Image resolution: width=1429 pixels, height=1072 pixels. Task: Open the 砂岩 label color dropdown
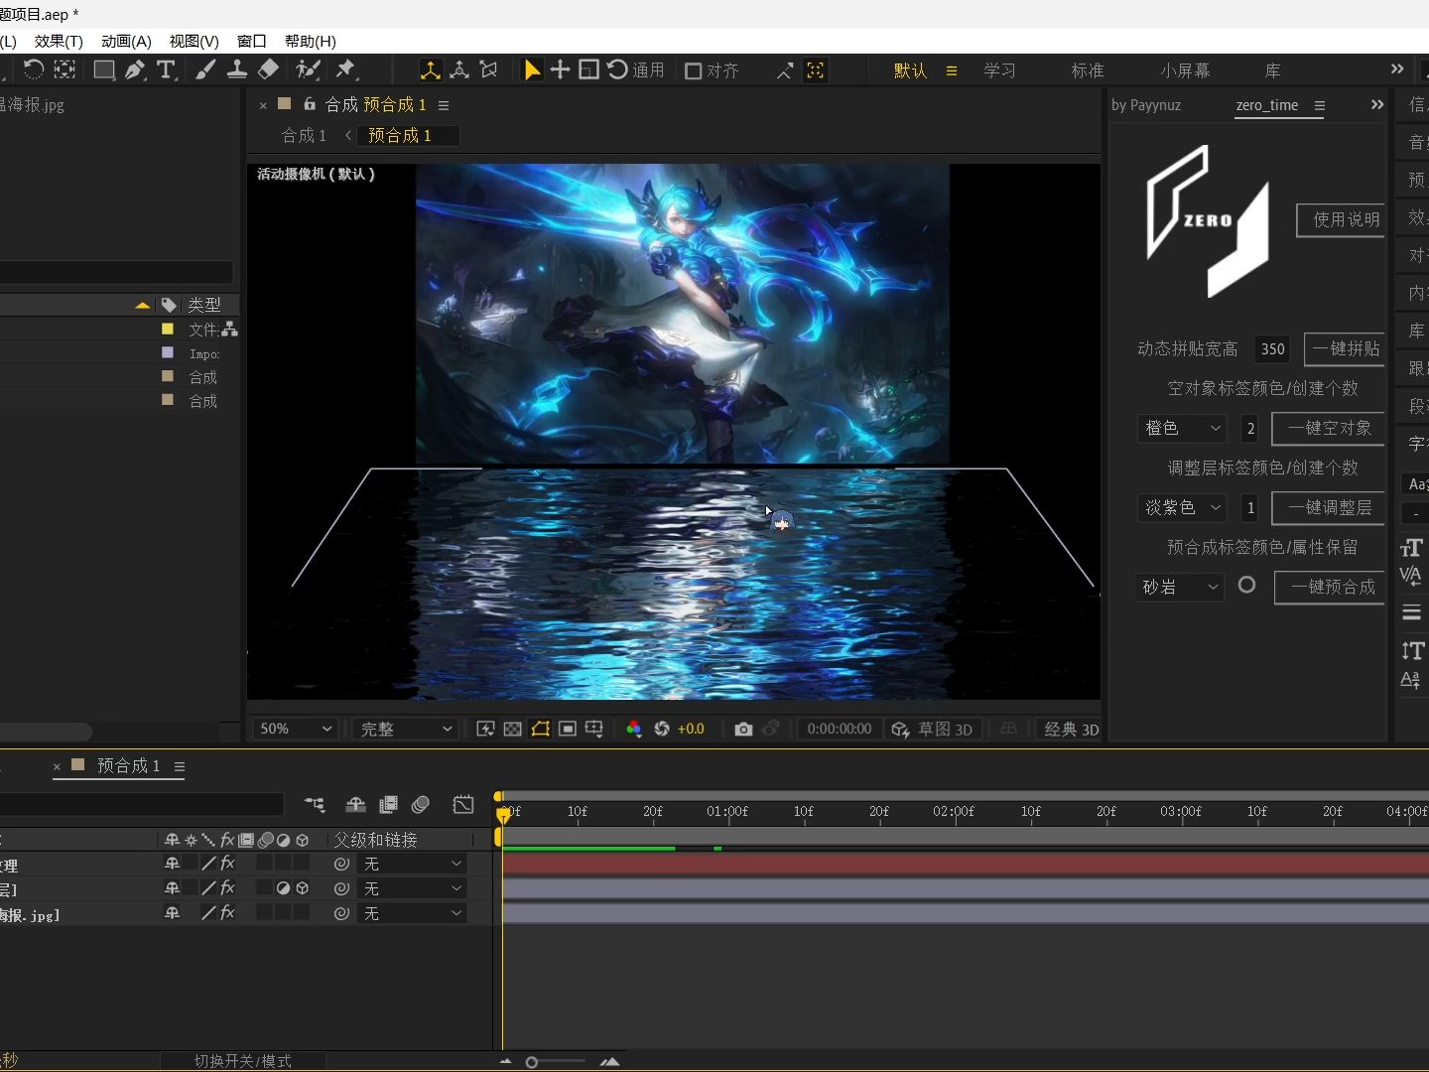(1180, 587)
